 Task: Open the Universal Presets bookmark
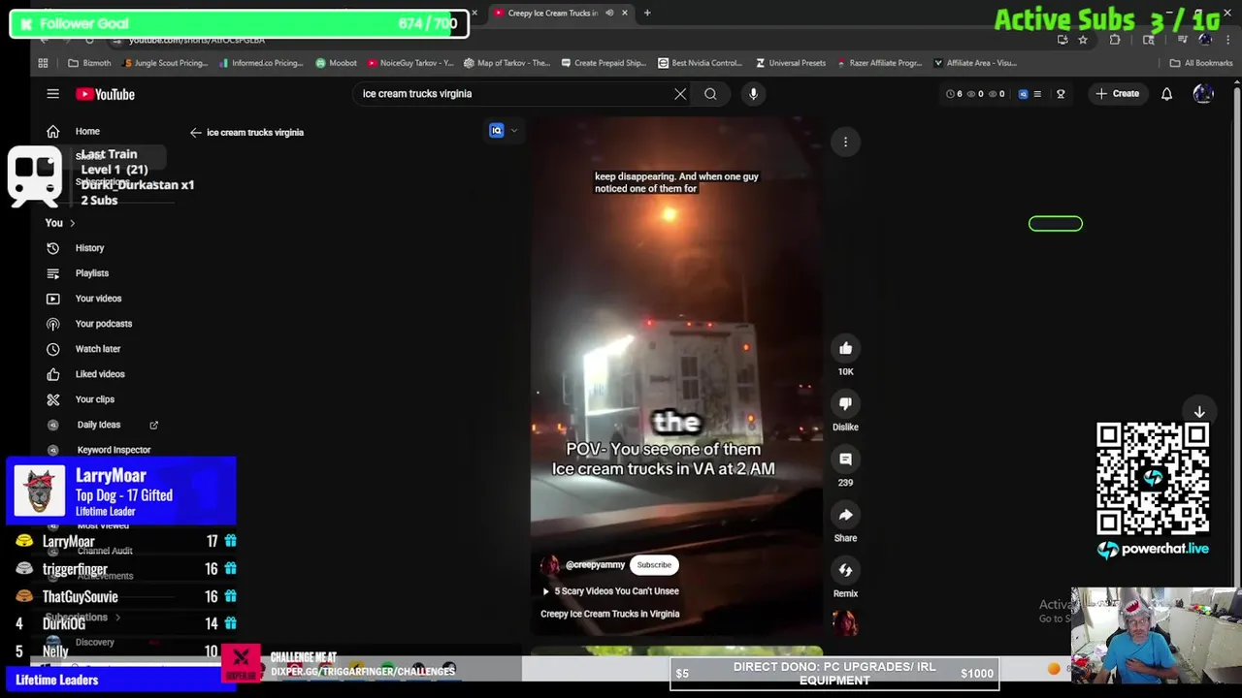click(791, 63)
